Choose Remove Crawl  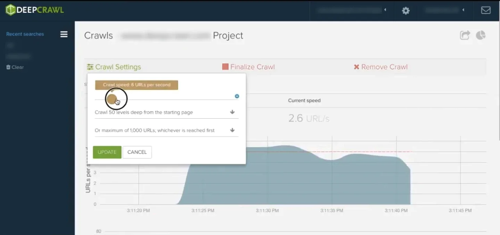pos(381,67)
